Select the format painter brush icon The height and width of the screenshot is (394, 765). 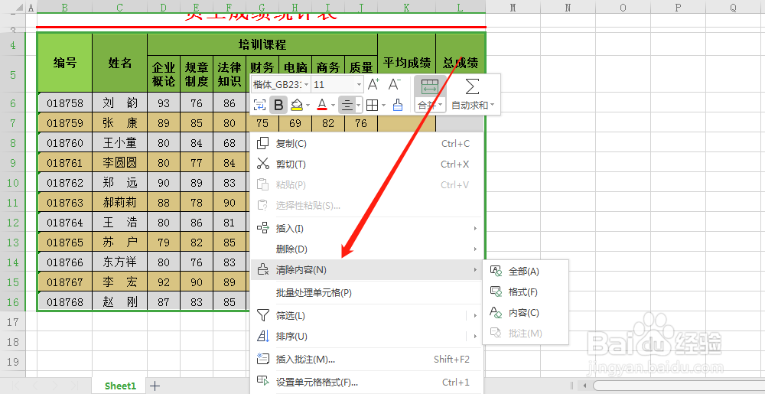tap(398, 105)
